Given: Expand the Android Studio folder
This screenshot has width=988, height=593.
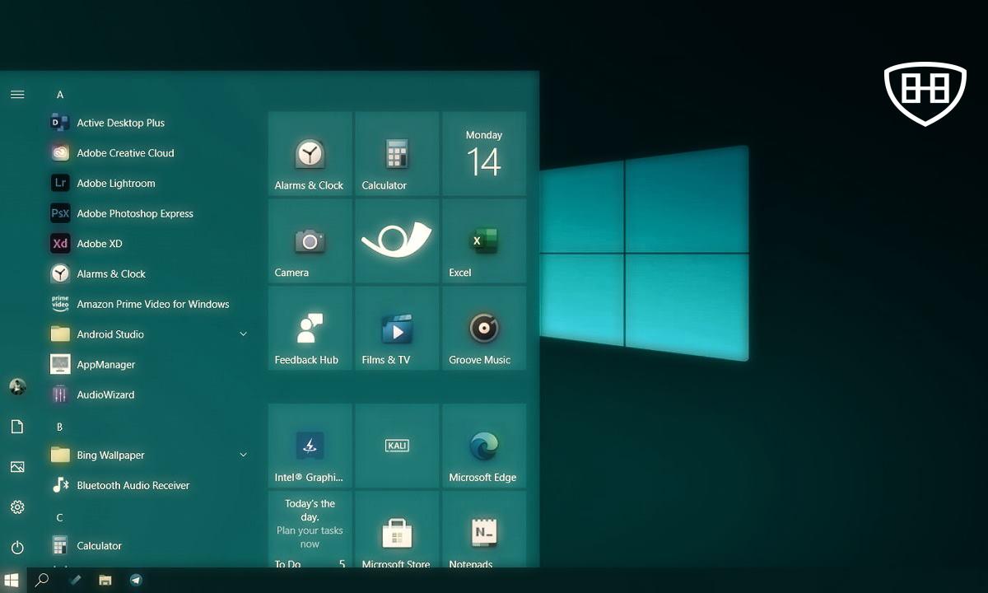Looking at the screenshot, I should [243, 334].
